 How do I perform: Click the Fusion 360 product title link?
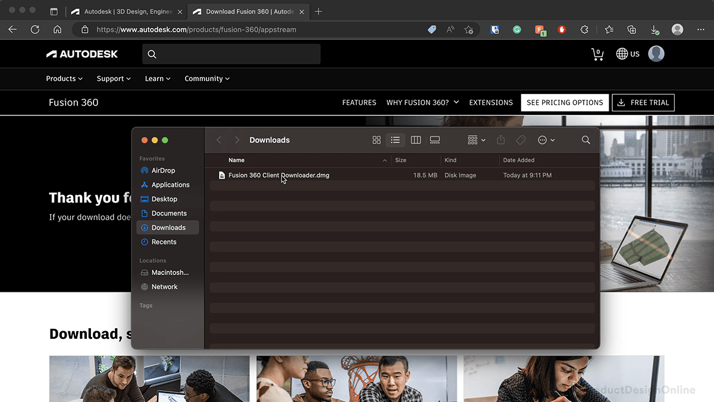click(x=74, y=102)
